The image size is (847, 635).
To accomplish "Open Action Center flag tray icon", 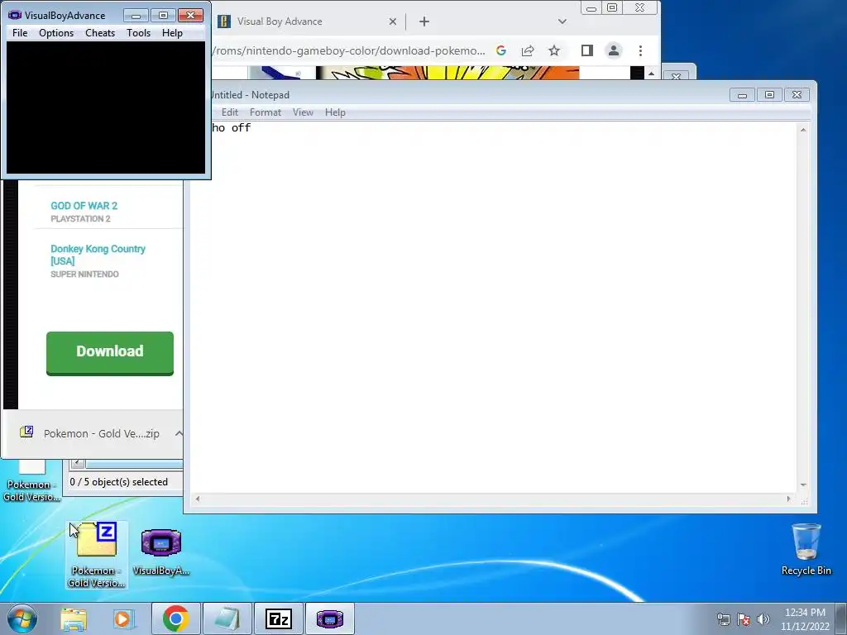I will click(744, 619).
